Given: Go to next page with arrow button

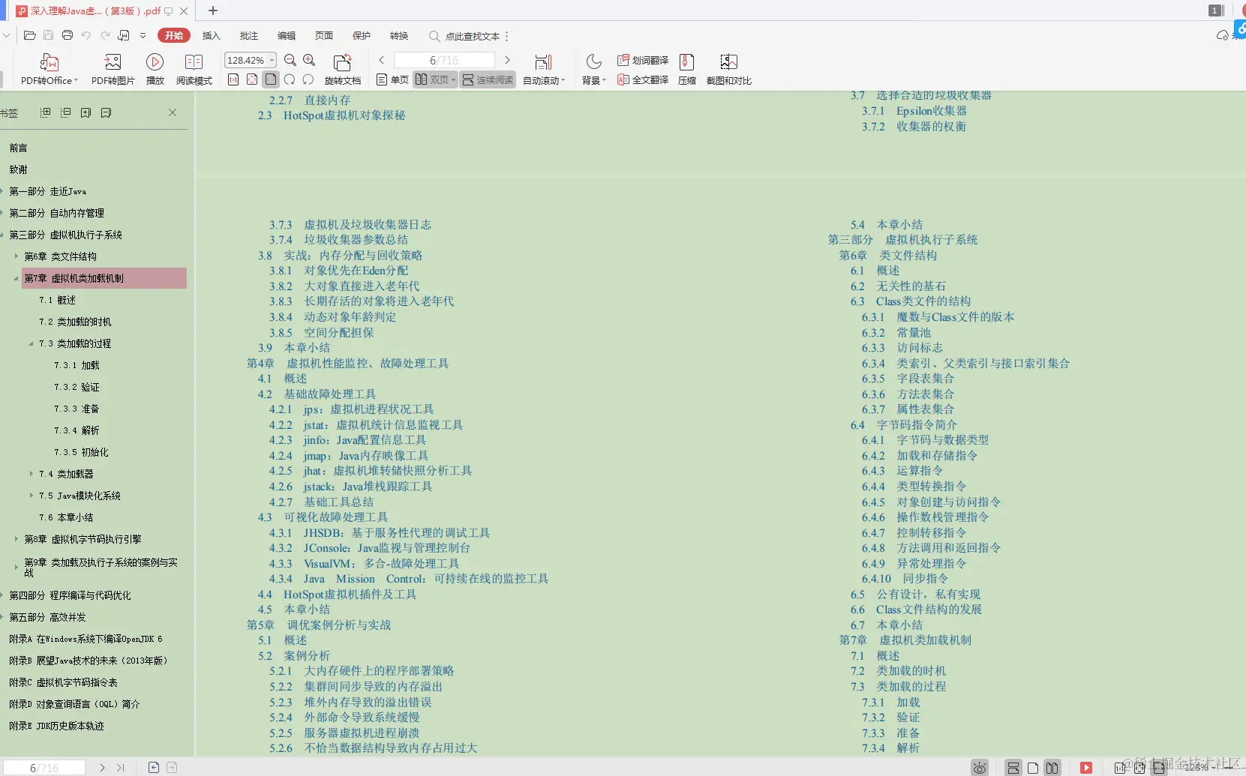Looking at the screenshot, I should [508, 60].
